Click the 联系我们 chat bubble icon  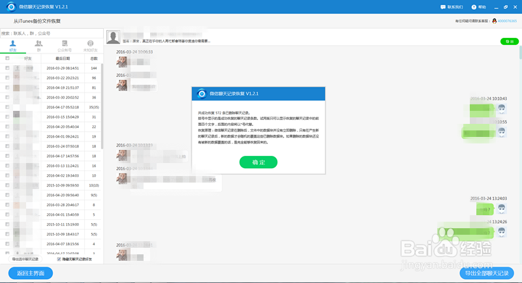(443, 7)
